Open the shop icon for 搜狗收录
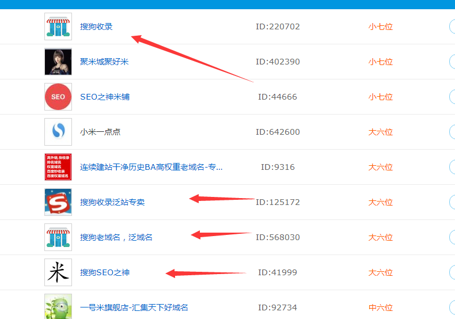Screen dimensions: 455x319 pyautogui.click(x=58, y=26)
